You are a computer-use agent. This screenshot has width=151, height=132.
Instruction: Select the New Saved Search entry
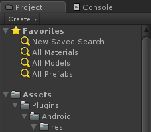tap(68, 42)
